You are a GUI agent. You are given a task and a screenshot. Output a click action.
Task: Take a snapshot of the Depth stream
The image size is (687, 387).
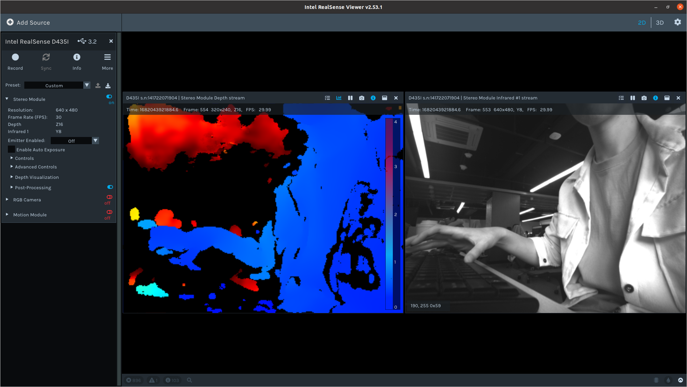click(x=362, y=98)
